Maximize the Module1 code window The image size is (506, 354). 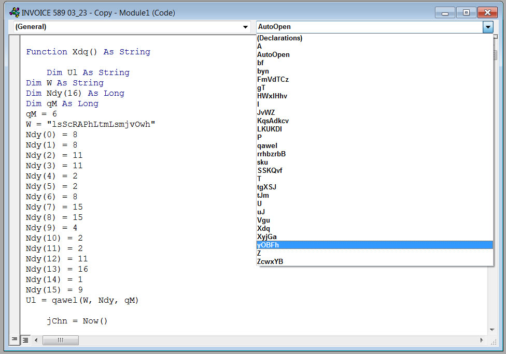[466, 13]
